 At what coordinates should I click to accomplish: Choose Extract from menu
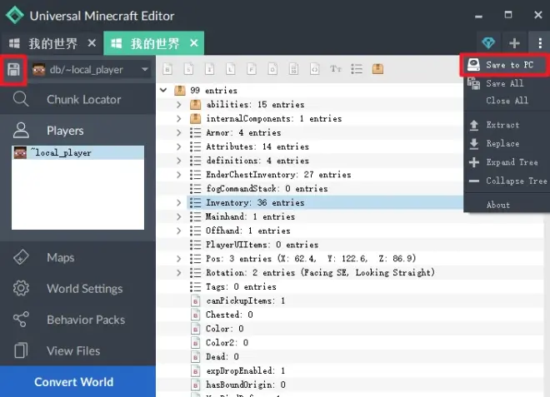pos(507,125)
